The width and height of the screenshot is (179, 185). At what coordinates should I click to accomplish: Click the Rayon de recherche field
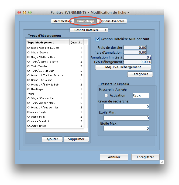click(126, 107)
